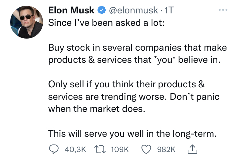
Task: Click the 109K retweet count
Action: coord(119,149)
